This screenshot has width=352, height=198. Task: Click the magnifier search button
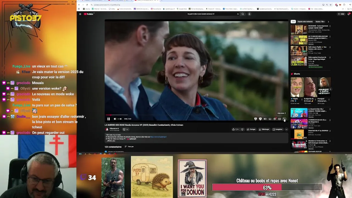243,14
